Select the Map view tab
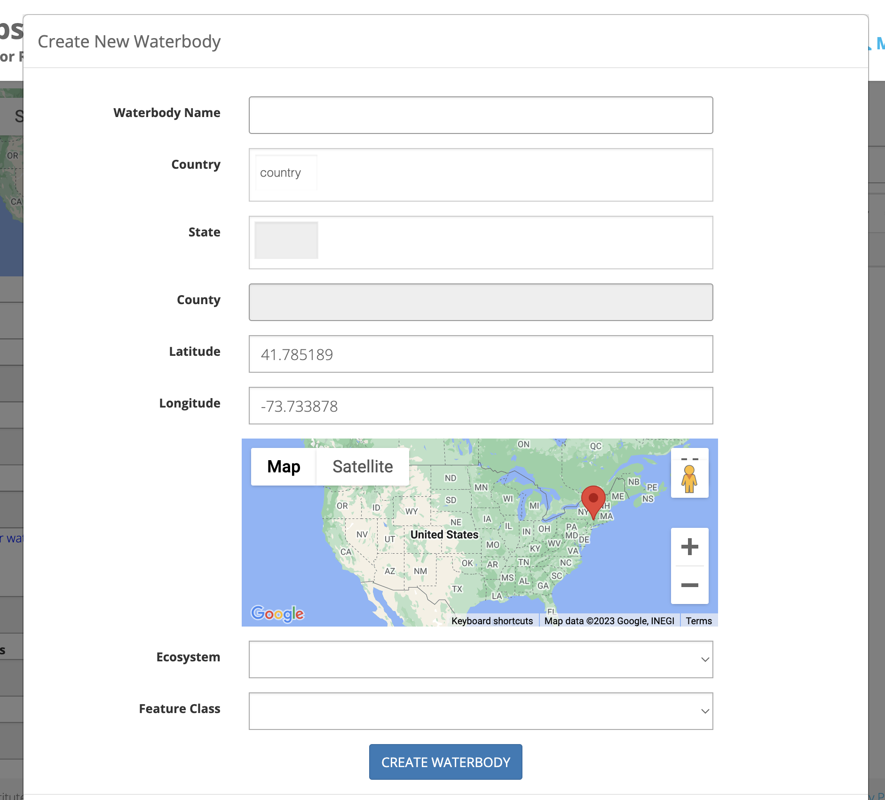This screenshot has height=800, width=885. coord(284,467)
